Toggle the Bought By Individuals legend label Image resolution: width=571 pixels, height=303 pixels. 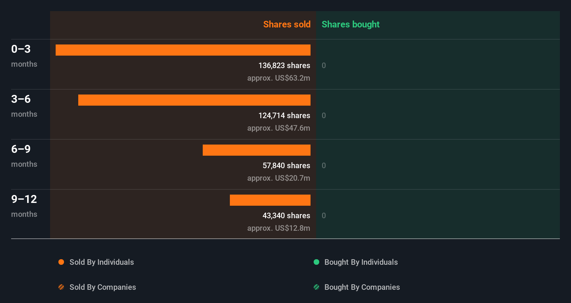pyautogui.click(x=361, y=262)
